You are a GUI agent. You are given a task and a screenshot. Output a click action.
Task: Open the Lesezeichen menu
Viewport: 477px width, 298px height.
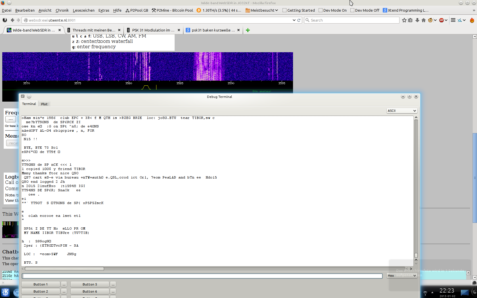(84, 10)
